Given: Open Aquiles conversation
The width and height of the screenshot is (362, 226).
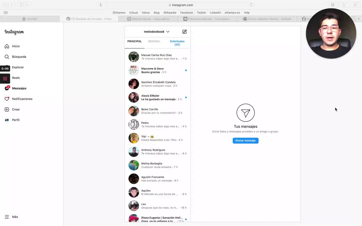Looking at the screenshot, I should tap(158, 192).
